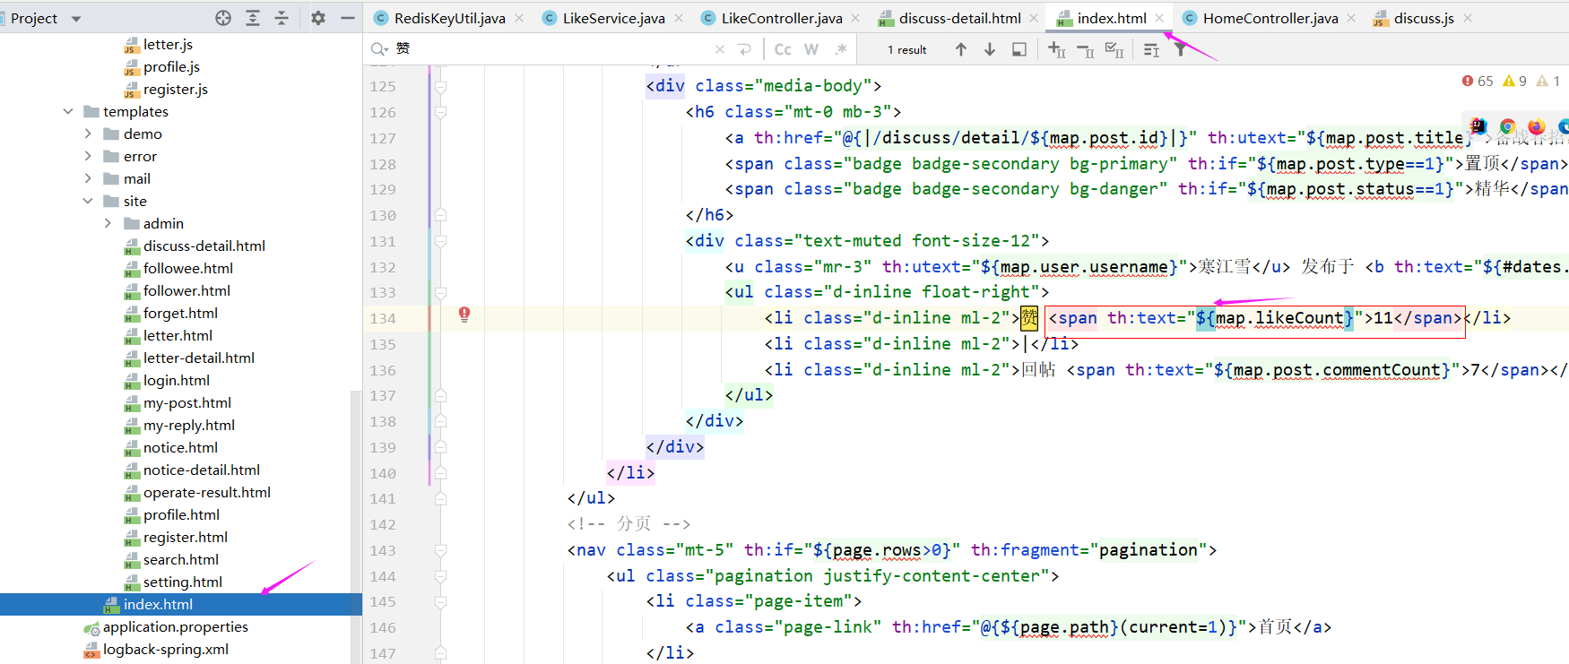Open find results in tool window icon
Image resolution: width=1569 pixels, height=664 pixels.
point(1152,49)
